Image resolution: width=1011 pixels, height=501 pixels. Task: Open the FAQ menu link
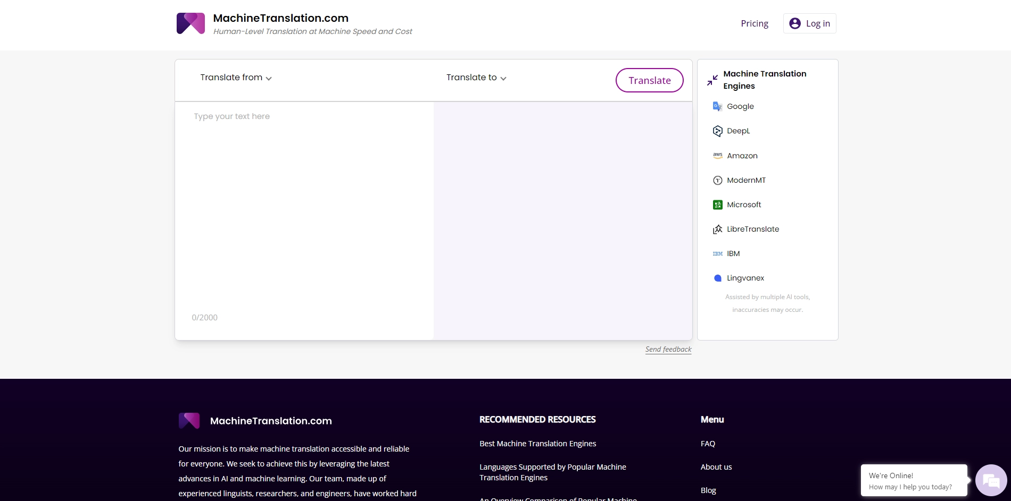click(x=708, y=444)
